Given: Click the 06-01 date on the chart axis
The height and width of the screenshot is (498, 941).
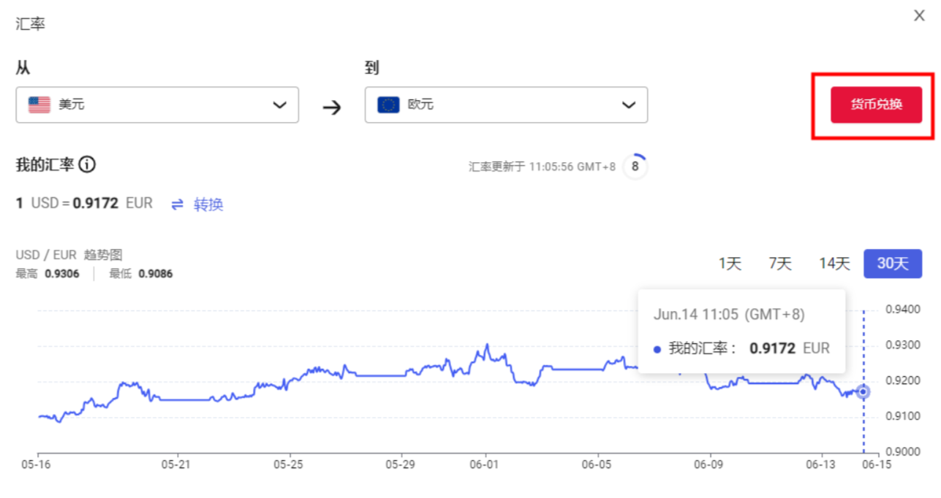Looking at the screenshot, I should 483,464.
